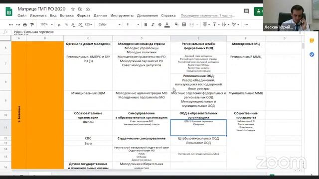Open the borders tool
This screenshot has height=179, width=319.
(x=184, y=24)
